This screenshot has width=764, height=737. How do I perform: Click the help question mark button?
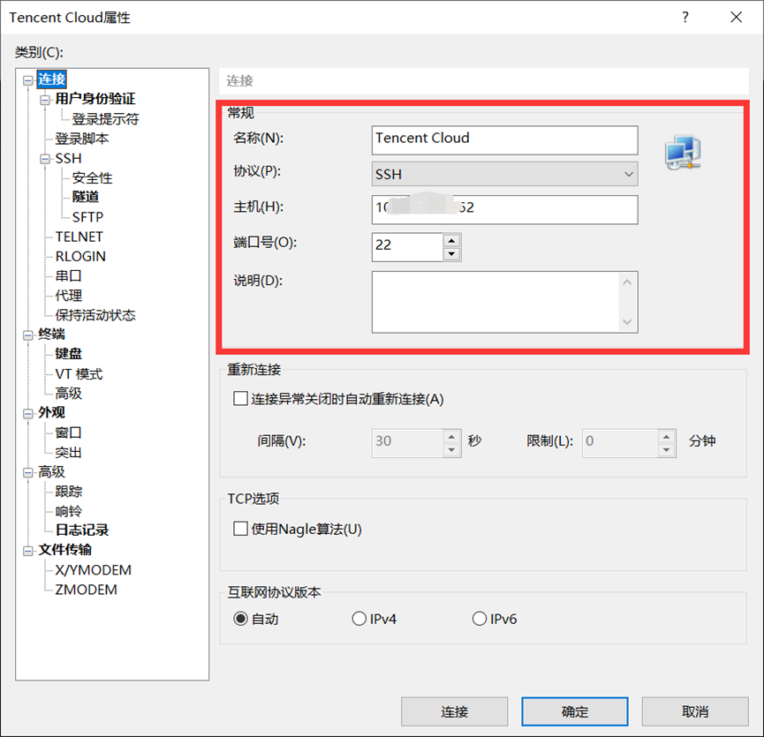(685, 18)
